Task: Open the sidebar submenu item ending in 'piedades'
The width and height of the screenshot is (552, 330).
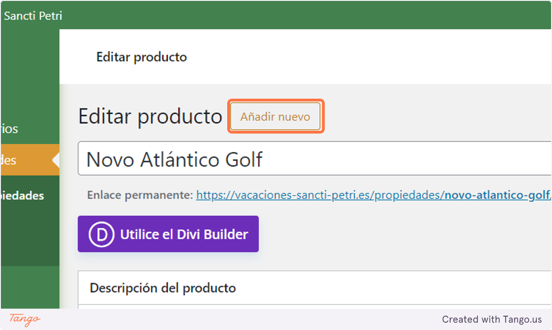Action: point(22,196)
